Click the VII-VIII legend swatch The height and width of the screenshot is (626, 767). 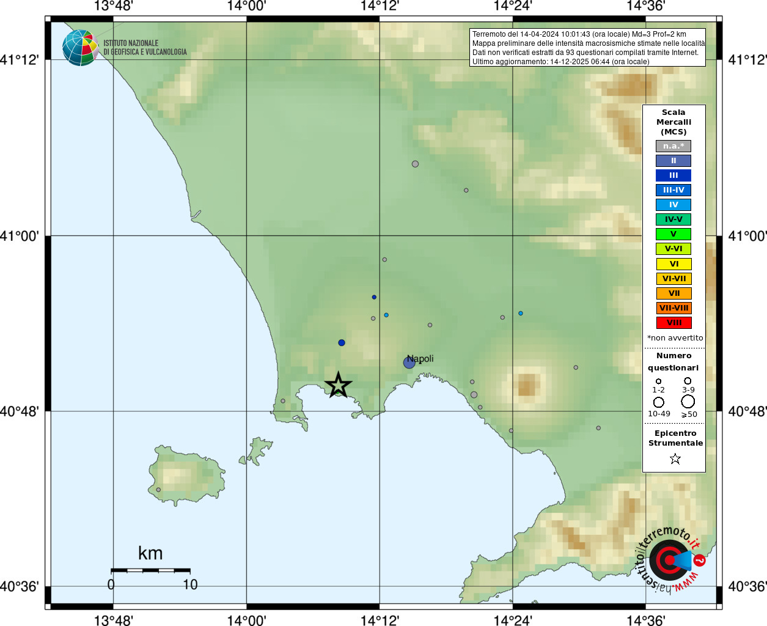[673, 308]
